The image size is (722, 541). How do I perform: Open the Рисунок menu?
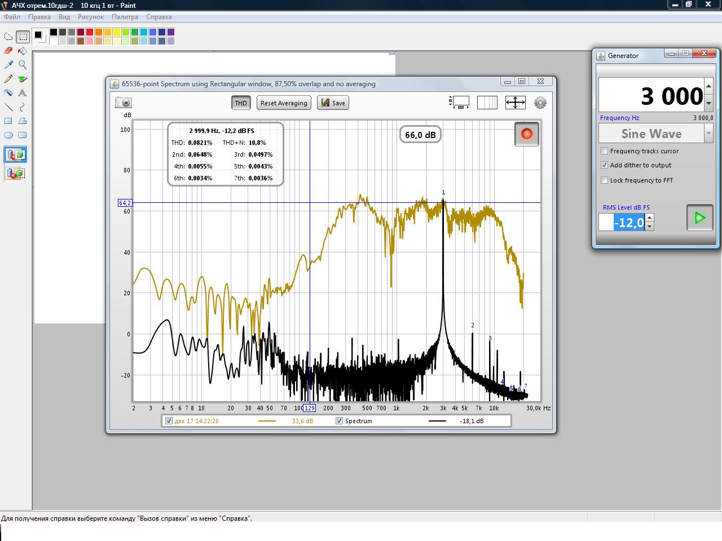point(91,17)
